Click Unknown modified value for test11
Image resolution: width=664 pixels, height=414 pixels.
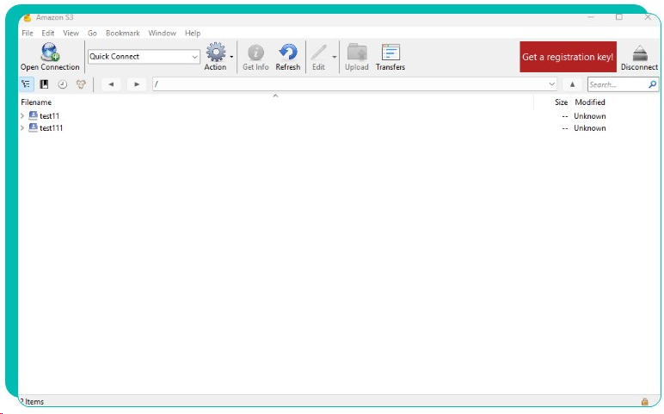(x=590, y=115)
